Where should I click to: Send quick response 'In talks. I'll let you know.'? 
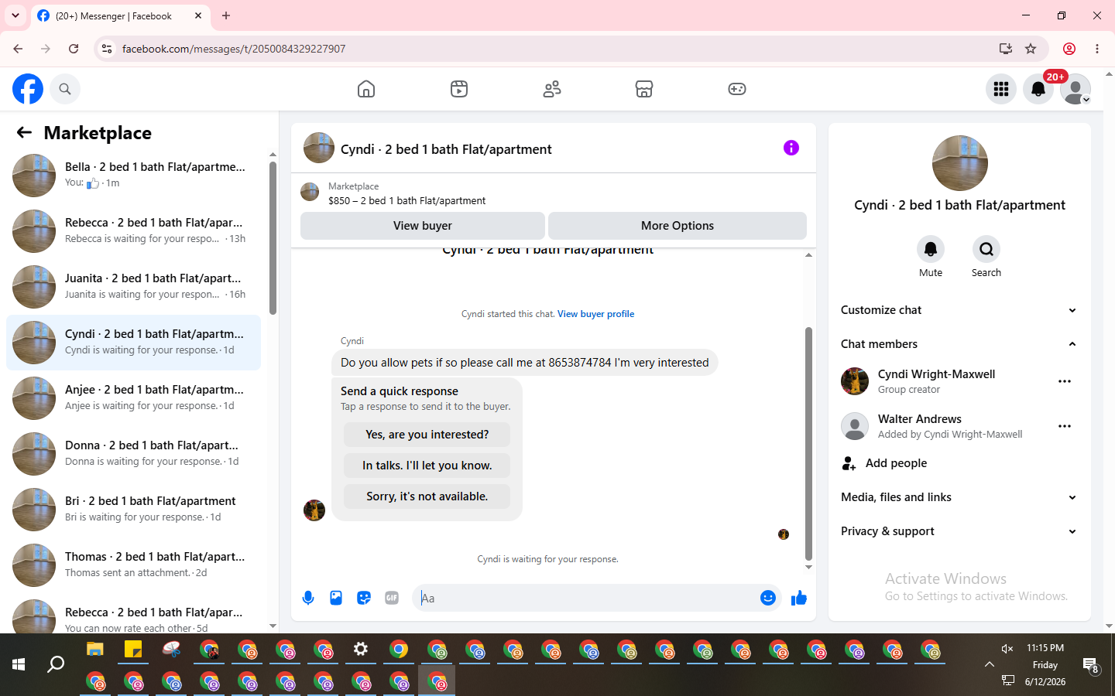coord(427,466)
